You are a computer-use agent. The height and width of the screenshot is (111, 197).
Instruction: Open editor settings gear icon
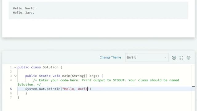pyautogui.click(x=188, y=58)
